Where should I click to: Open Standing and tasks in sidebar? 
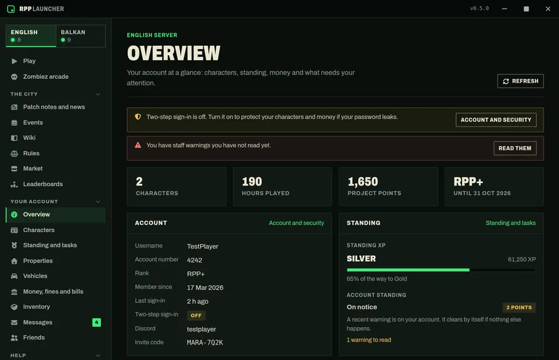(56, 245)
